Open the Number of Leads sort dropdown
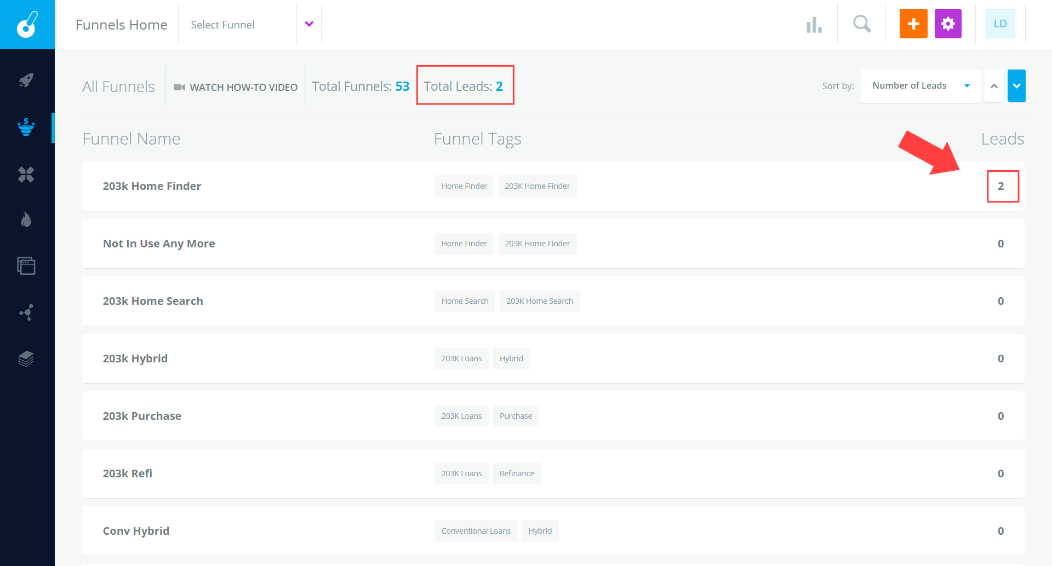 point(921,86)
